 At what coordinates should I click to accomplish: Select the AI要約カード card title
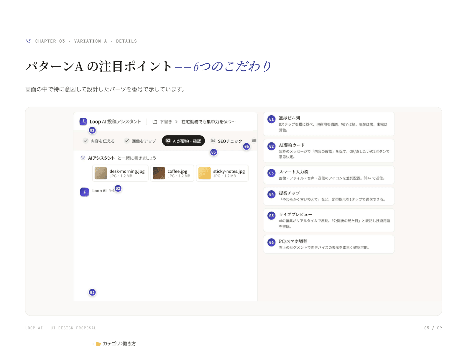(x=292, y=145)
